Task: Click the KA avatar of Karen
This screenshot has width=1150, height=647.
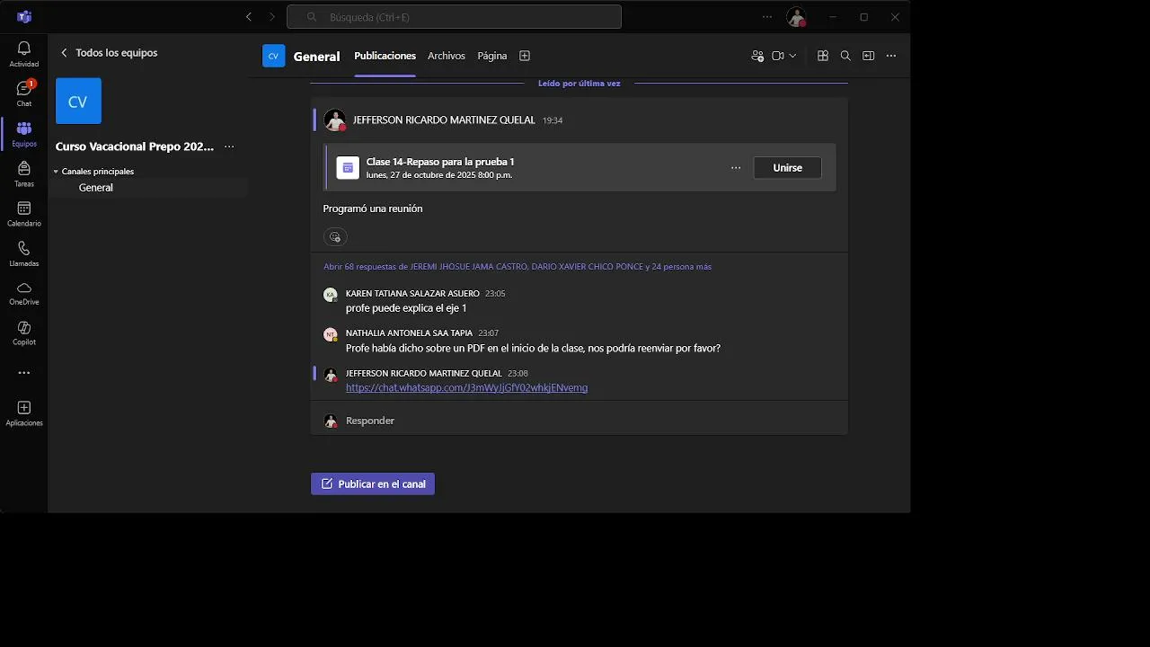Action: pos(331,295)
